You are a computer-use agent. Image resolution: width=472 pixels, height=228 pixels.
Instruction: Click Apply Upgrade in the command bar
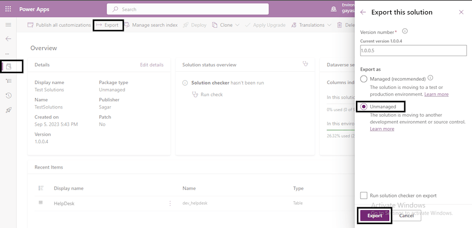coord(265,25)
